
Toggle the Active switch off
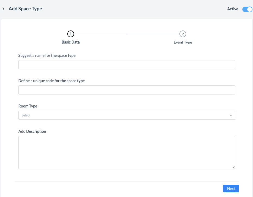point(247,9)
